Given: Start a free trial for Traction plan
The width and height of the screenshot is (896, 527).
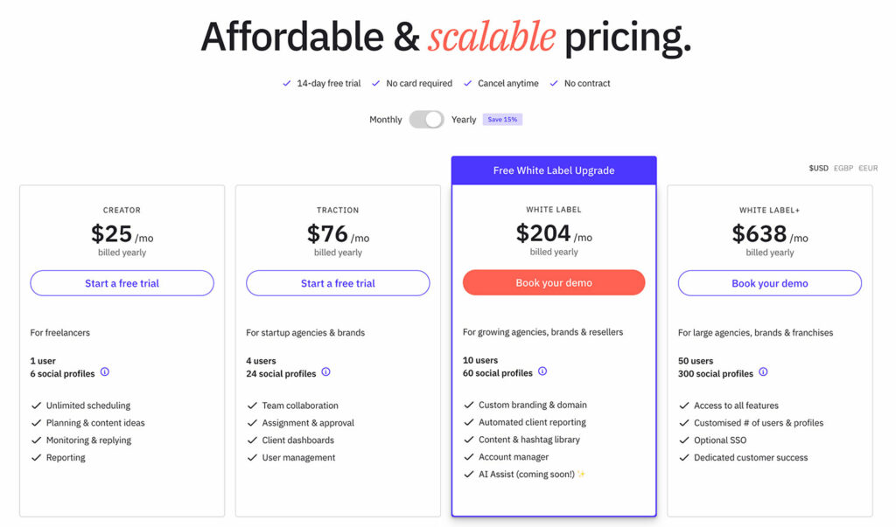Looking at the screenshot, I should [x=338, y=283].
